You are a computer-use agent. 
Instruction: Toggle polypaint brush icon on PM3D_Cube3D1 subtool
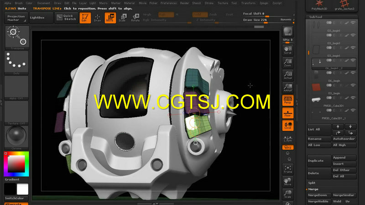[x=347, y=98]
